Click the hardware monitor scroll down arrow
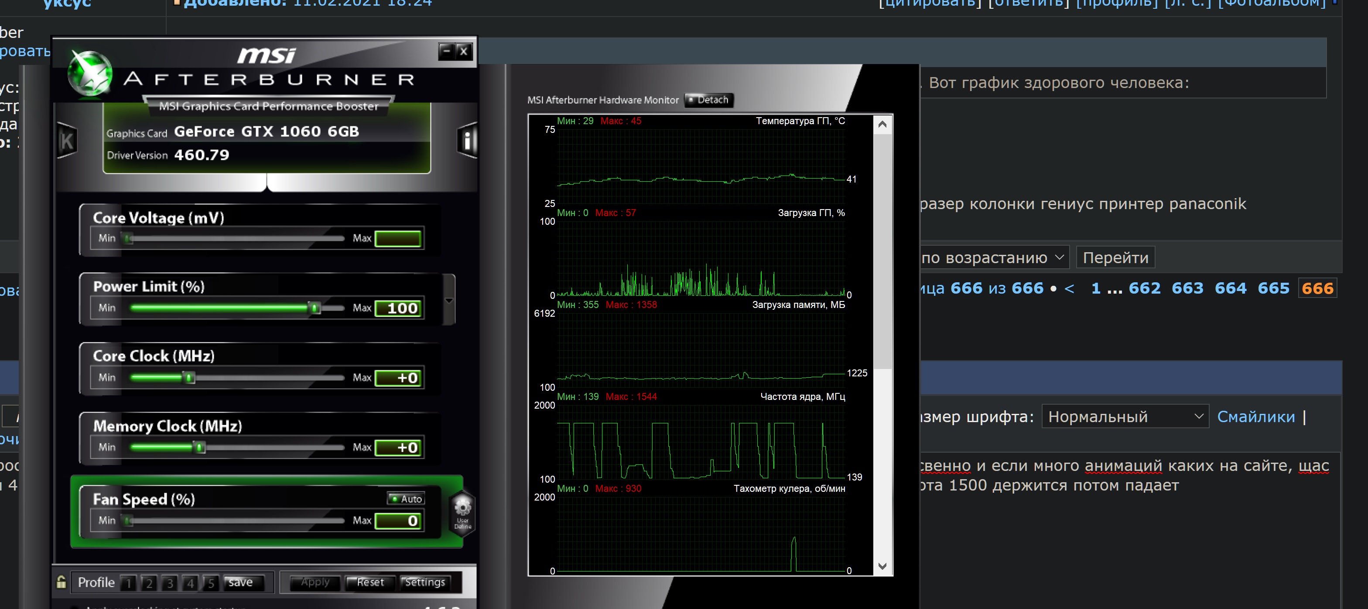 coord(882,566)
